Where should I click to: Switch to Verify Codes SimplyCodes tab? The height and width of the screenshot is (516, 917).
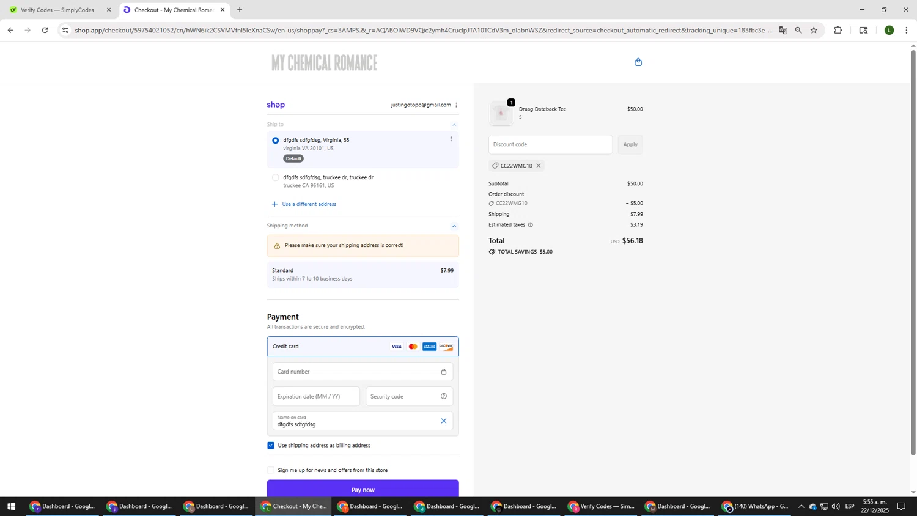(59, 10)
